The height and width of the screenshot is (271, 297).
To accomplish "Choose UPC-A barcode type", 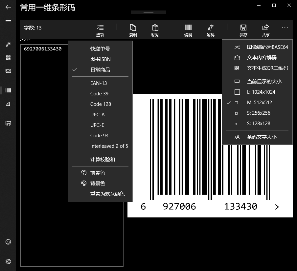I will pyautogui.click(x=100, y=114).
